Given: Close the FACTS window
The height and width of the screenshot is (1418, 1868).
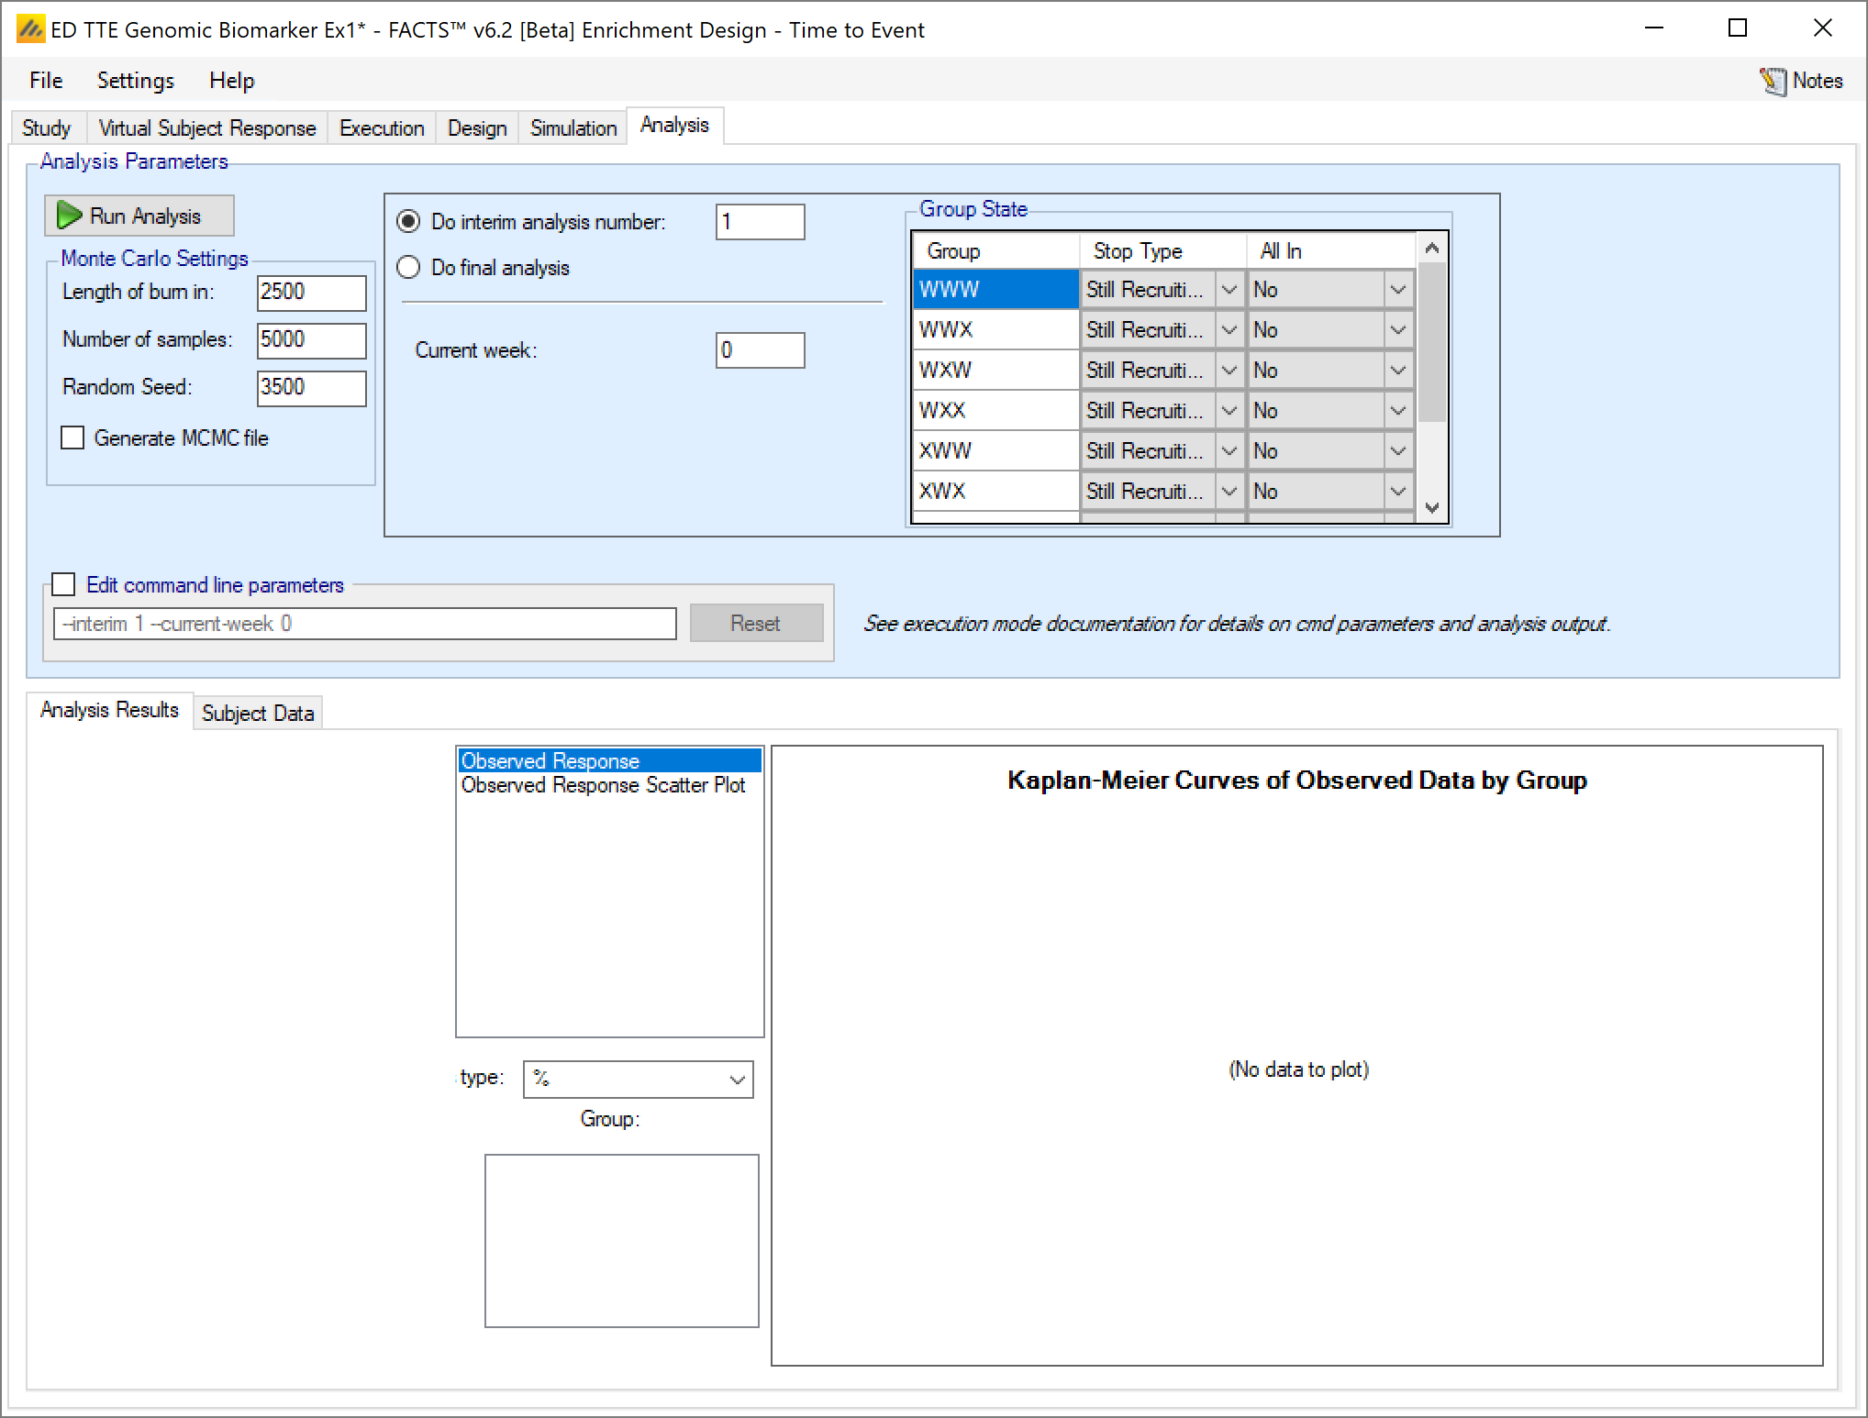Looking at the screenshot, I should (x=1822, y=28).
